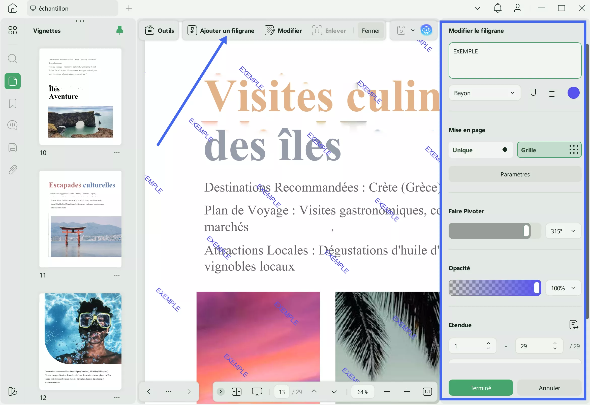
Task: Click the page range options icon beside Etendue
Action: click(x=574, y=325)
